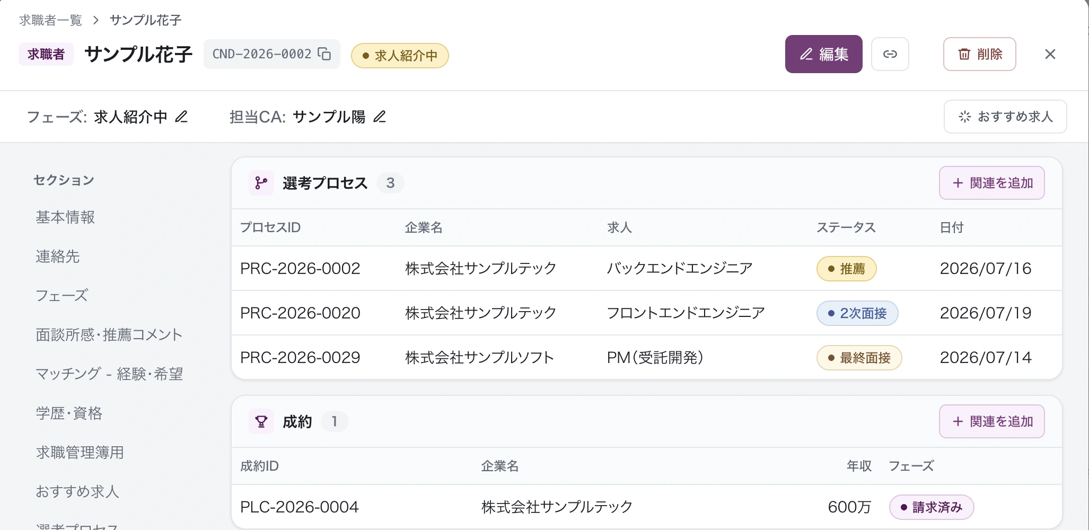This screenshot has width=1089, height=530.
Task: Click the 年収 column header
Action: (x=859, y=466)
